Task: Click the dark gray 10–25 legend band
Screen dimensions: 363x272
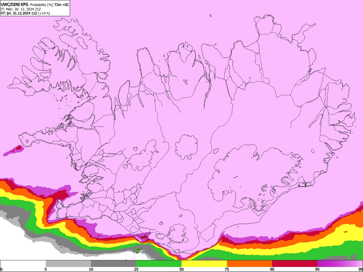Action: pyautogui.click(x=114, y=264)
